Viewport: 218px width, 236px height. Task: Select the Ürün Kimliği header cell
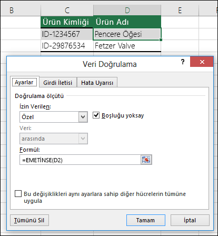tap(67, 22)
